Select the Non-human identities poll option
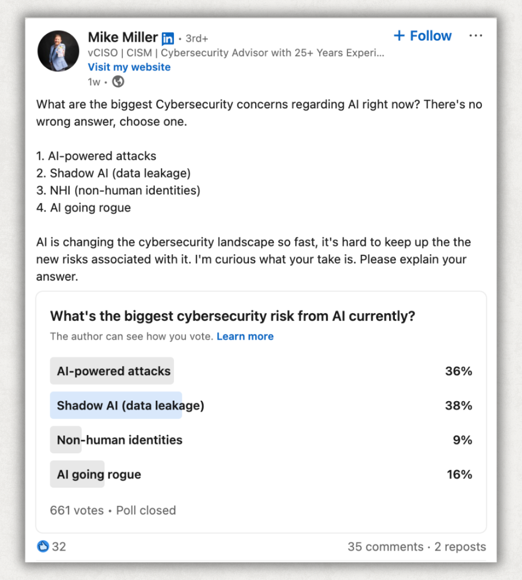 tap(261, 440)
